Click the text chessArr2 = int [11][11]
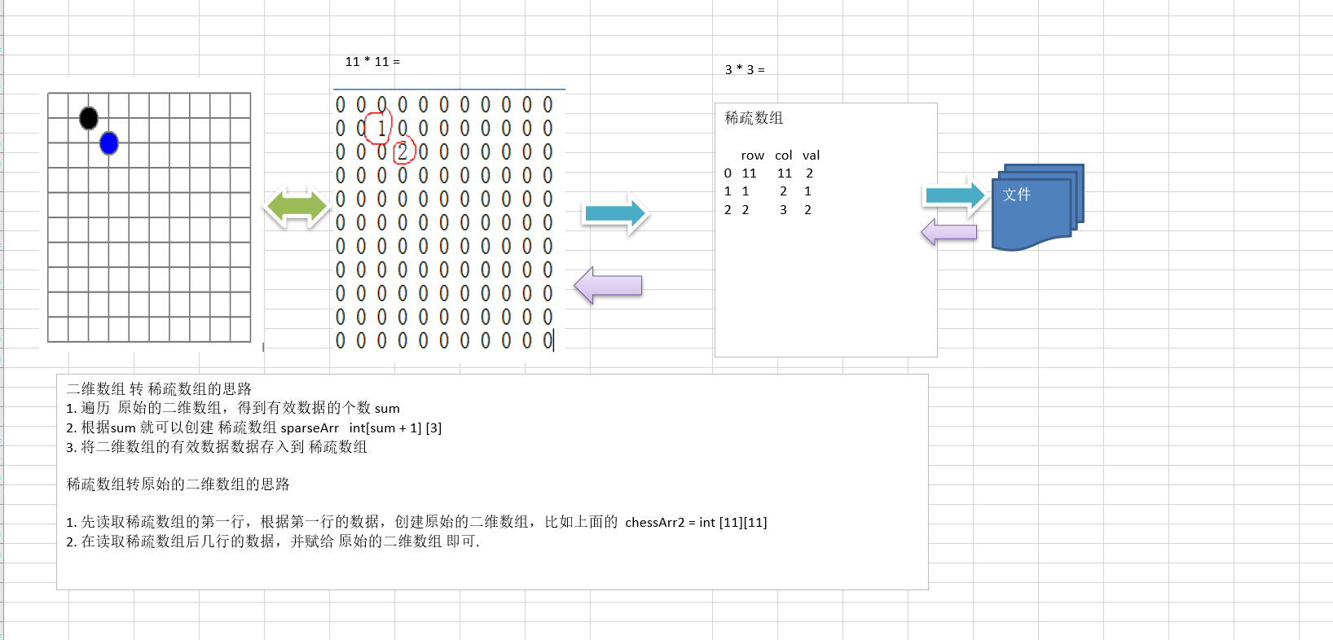1333x640 pixels. (x=696, y=523)
